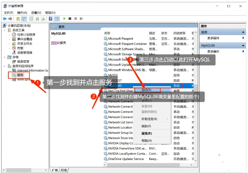This screenshot has width=248, height=173.
Task: Sort by the 描述 column header
Action: [152, 33]
